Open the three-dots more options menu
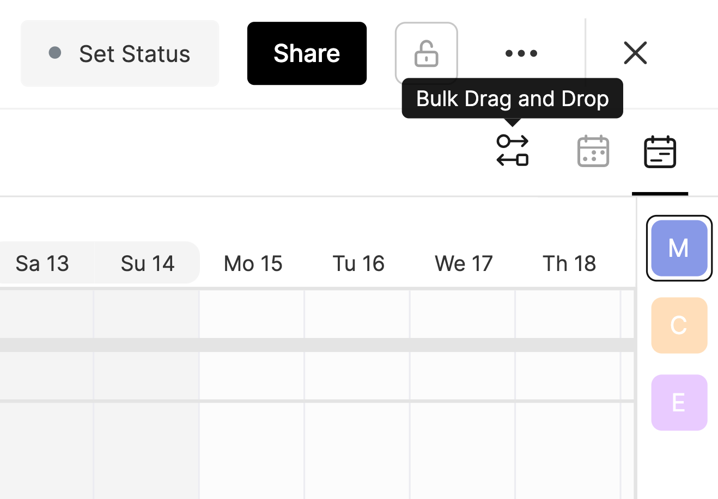The image size is (718, 499). coord(521,53)
